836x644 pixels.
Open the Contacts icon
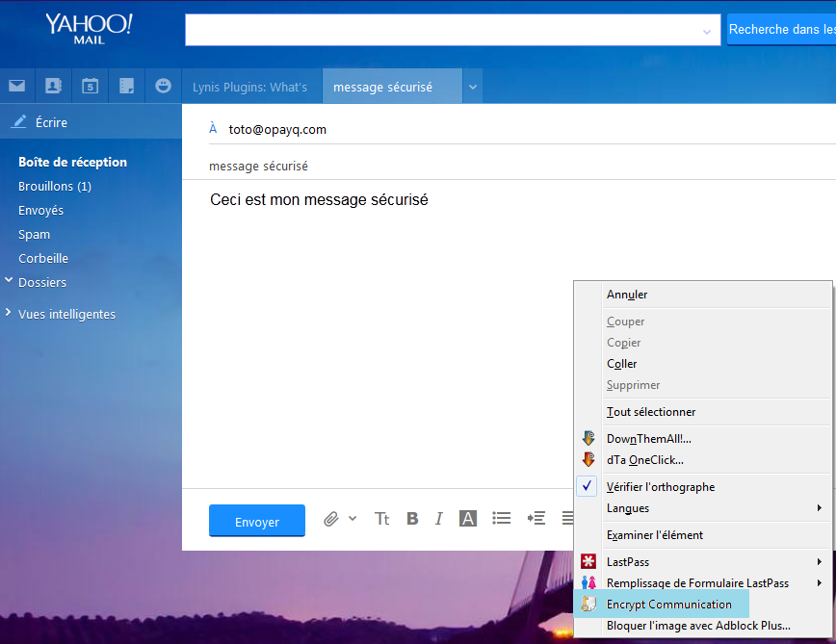[53, 86]
